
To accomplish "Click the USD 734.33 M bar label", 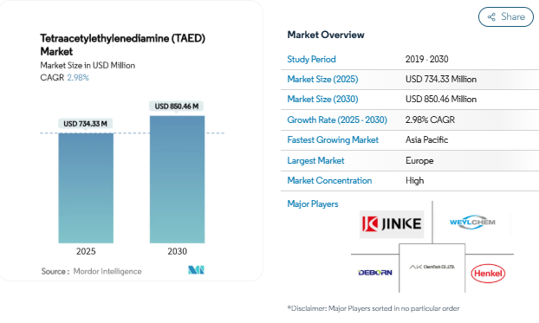I will click(85, 124).
